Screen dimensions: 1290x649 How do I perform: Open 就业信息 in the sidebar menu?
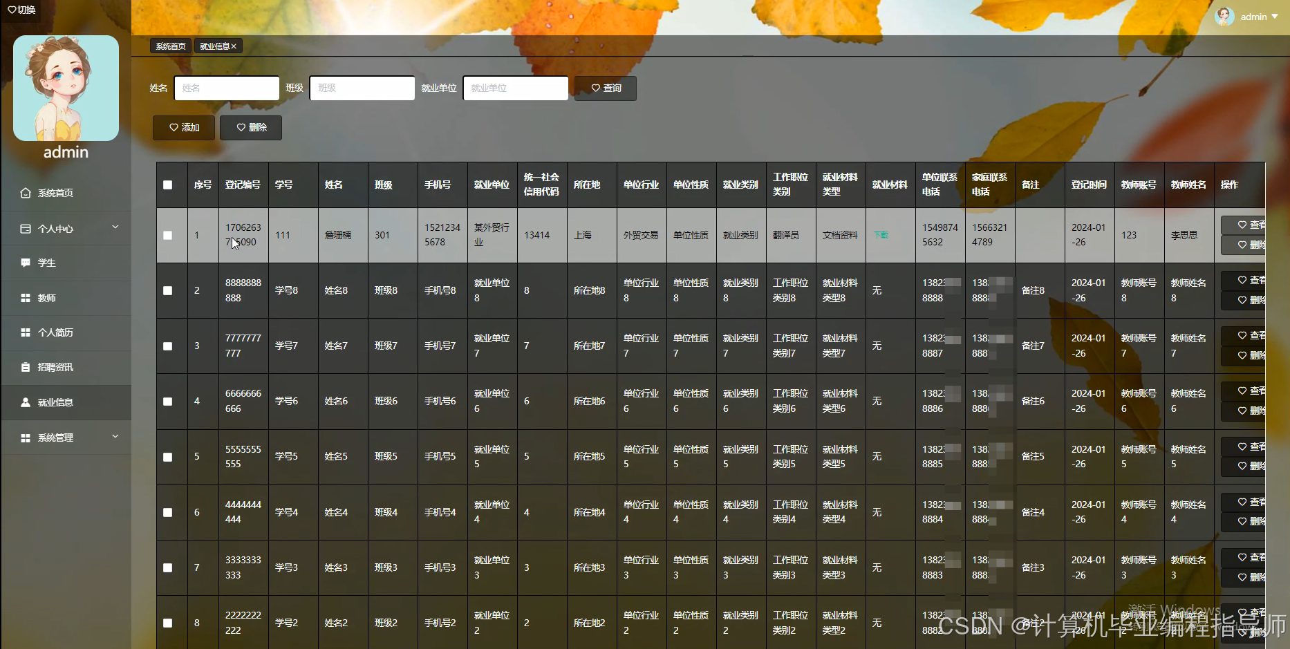tap(66, 402)
